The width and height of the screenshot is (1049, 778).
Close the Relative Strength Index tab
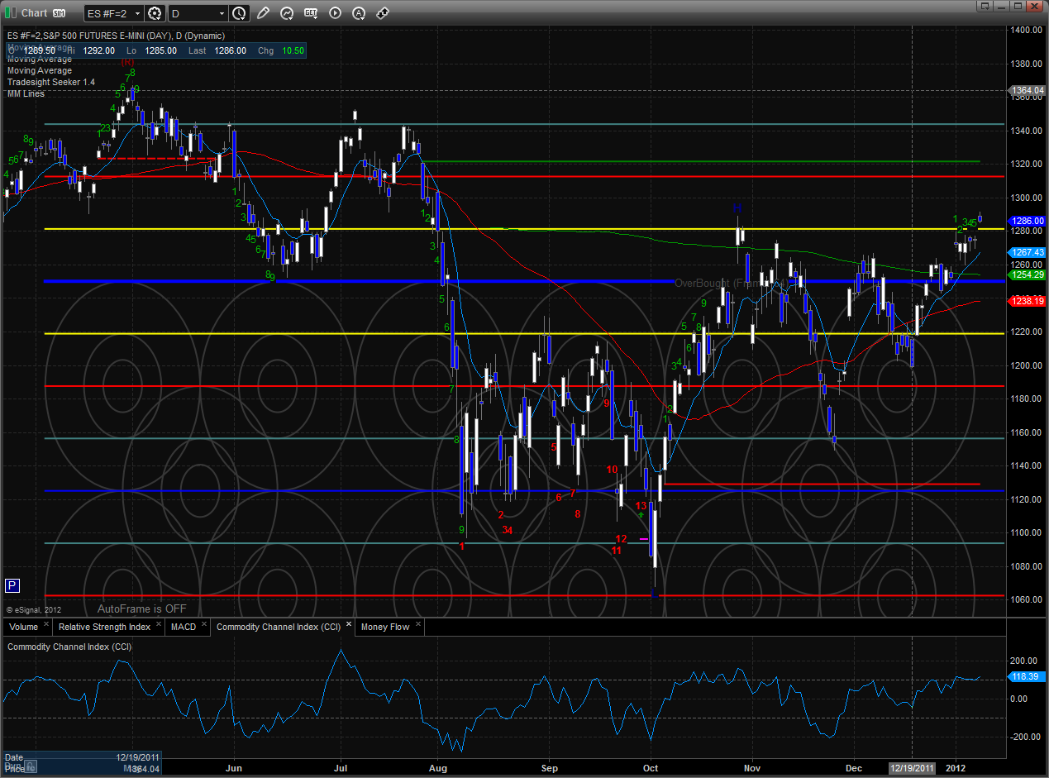point(160,626)
